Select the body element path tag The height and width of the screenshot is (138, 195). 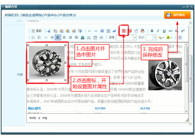[33, 118]
